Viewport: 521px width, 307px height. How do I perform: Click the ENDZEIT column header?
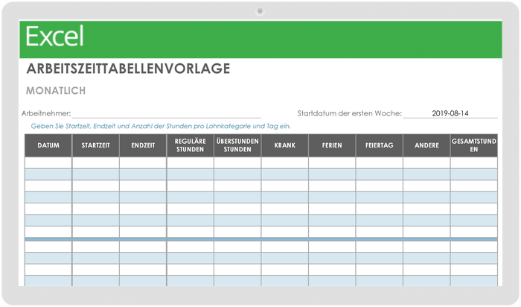click(x=143, y=145)
